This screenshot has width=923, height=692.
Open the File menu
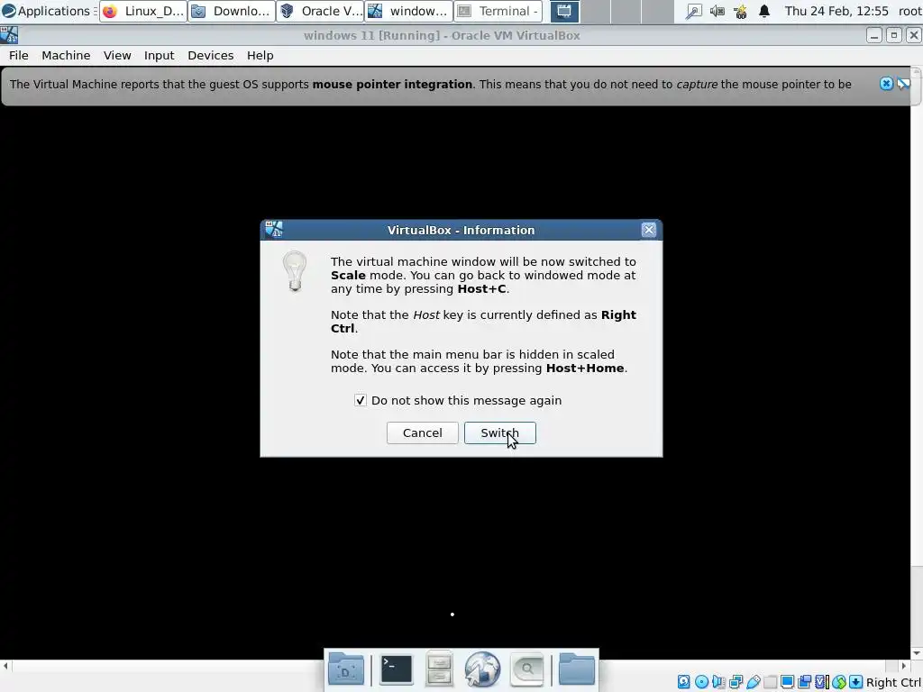pos(18,55)
